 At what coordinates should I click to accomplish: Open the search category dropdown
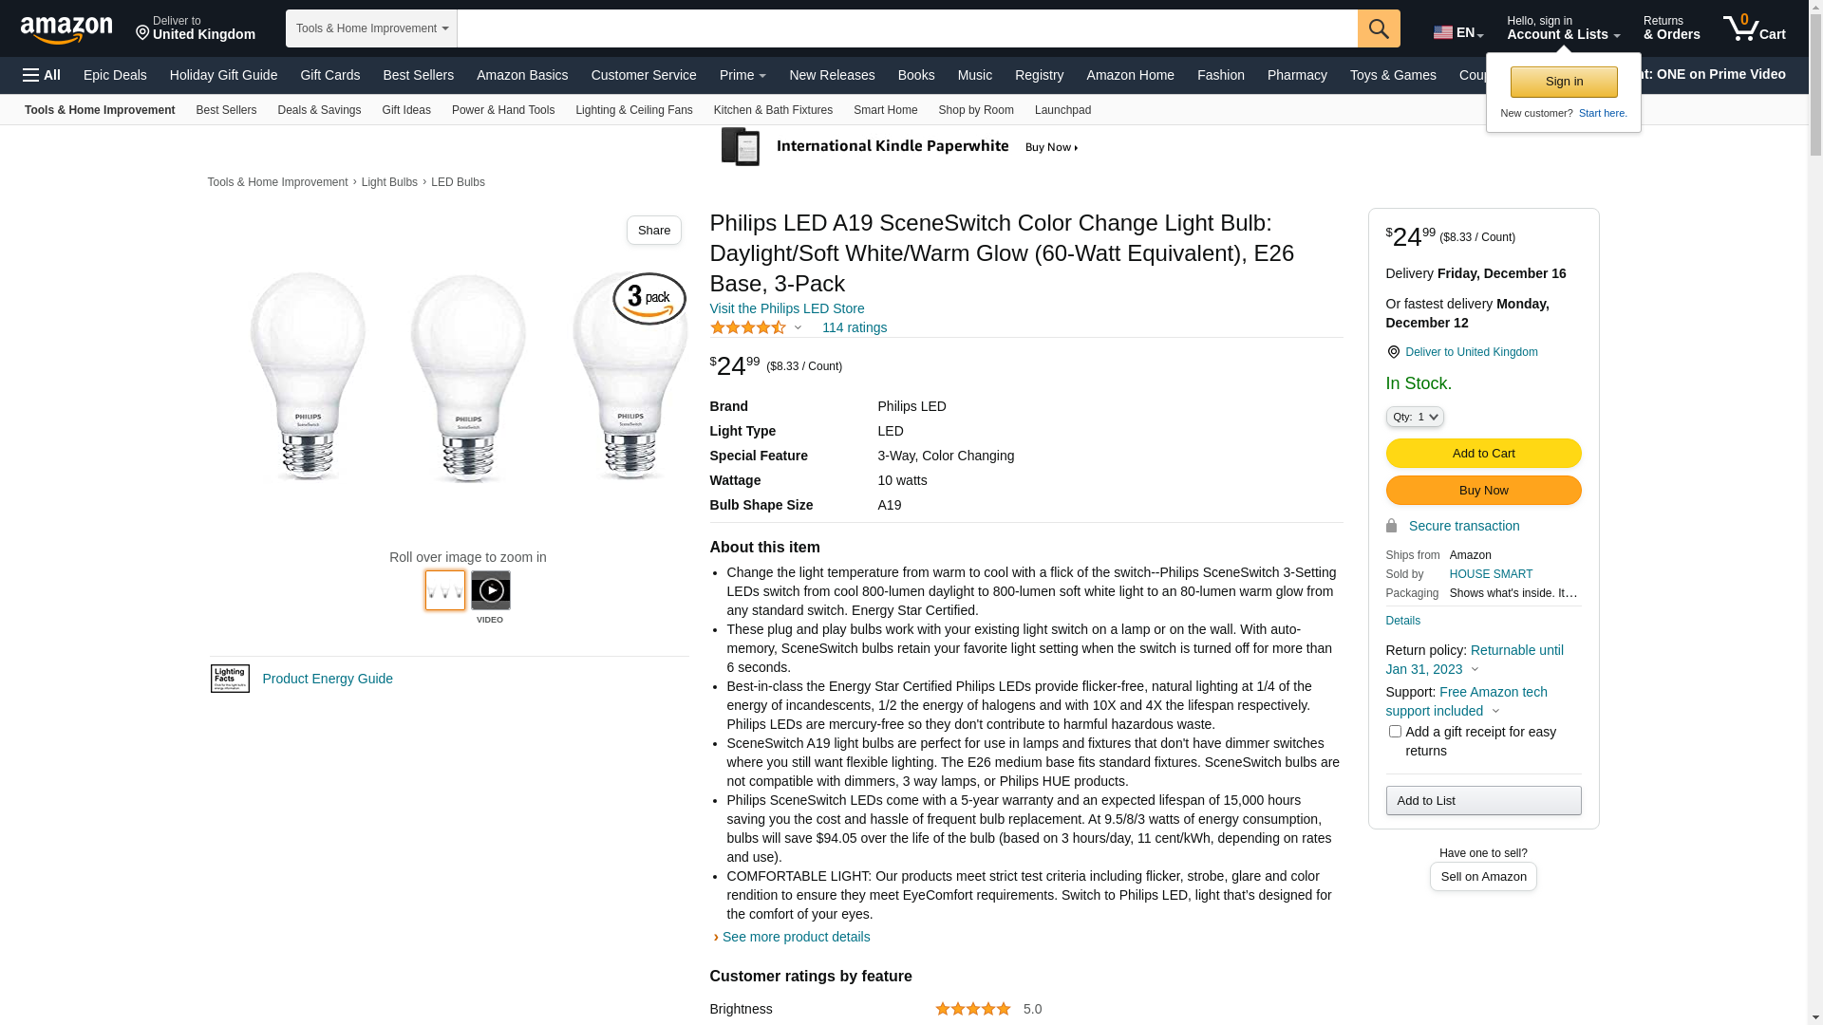click(371, 28)
